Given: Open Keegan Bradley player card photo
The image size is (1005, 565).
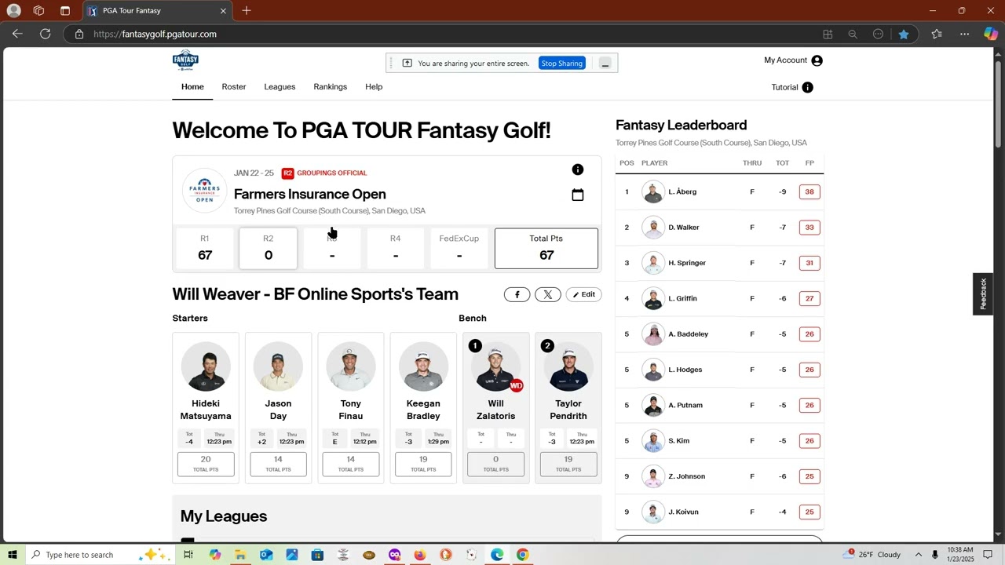Looking at the screenshot, I should 423,366.
